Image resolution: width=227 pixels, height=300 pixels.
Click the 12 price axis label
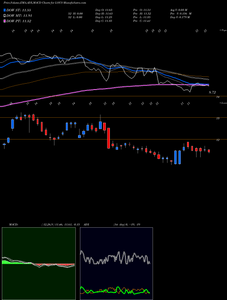click(x=217, y=140)
